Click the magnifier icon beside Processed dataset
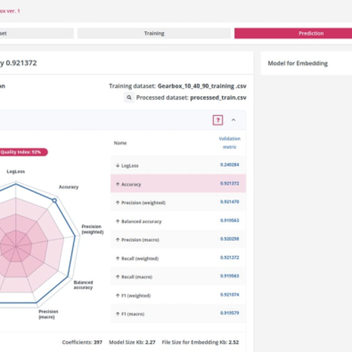This screenshot has width=352, height=352. click(x=128, y=98)
